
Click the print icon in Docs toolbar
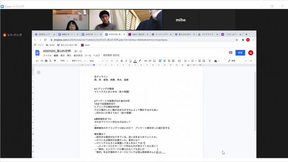(46, 61)
